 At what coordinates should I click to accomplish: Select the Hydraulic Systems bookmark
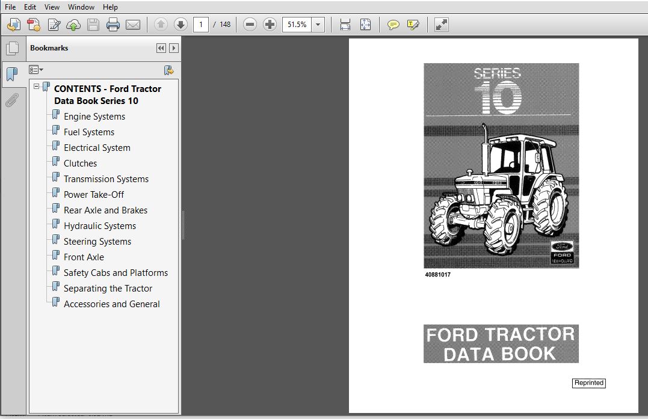[x=100, y=226]
